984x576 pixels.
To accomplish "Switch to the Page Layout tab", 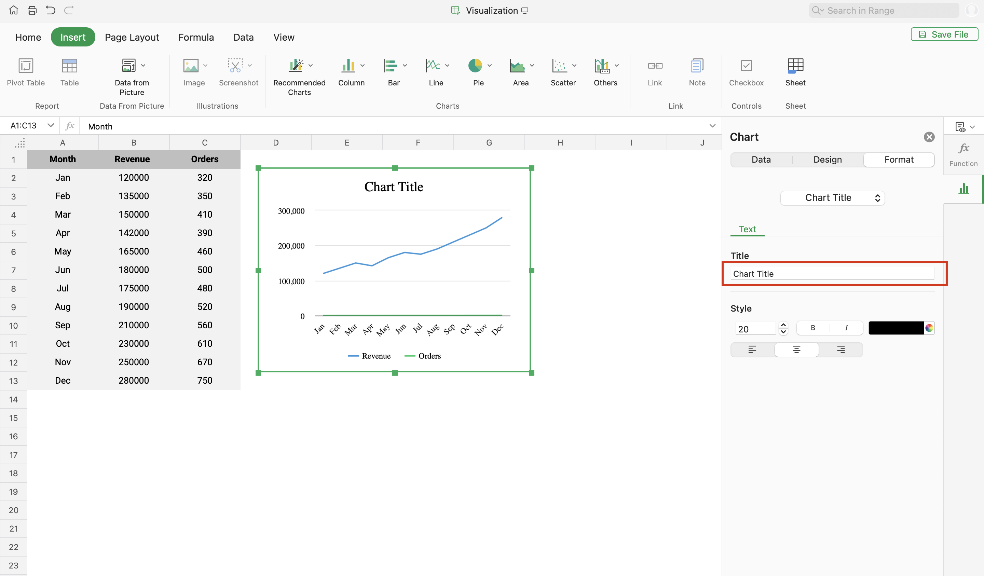I will click(x=132, y=37).
